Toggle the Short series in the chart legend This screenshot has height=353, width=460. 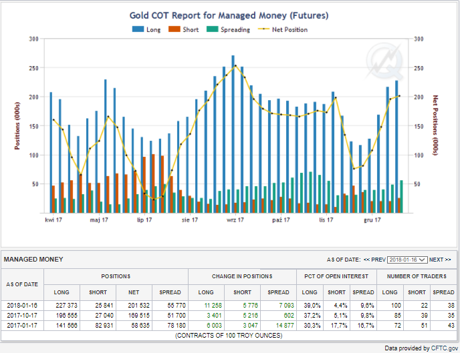(x=183, y=29)
